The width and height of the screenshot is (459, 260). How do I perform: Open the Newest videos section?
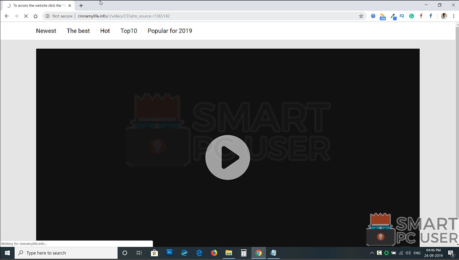click(46, 31)
